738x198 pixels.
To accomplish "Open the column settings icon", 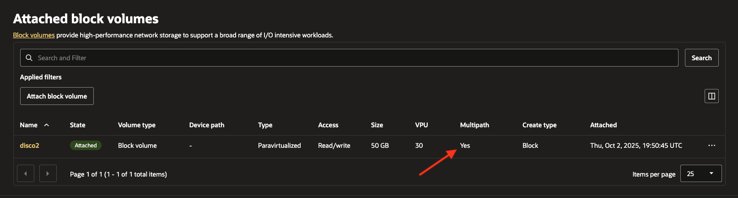I will pos(711,96).
